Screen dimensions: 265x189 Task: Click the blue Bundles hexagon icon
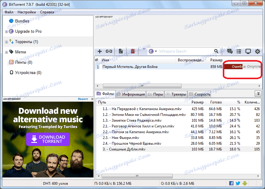11,21
